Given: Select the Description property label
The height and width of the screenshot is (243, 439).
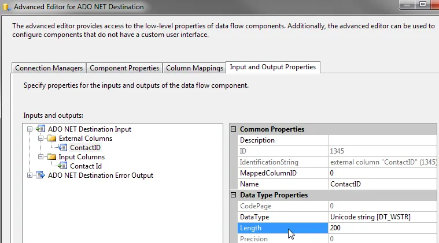Looking at the screenshot, I should click(x=283, y=140).
